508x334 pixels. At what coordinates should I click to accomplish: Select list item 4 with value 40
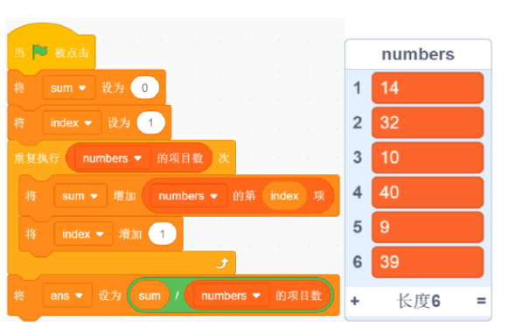tap(428, 192)
